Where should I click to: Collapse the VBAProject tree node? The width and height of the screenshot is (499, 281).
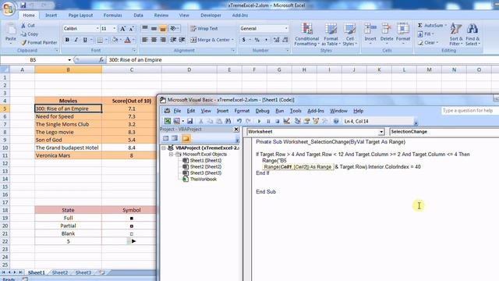[164, 148]
